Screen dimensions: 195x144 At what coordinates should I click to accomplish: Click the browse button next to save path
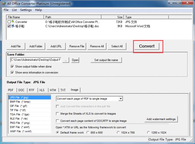tap(66, 60)
